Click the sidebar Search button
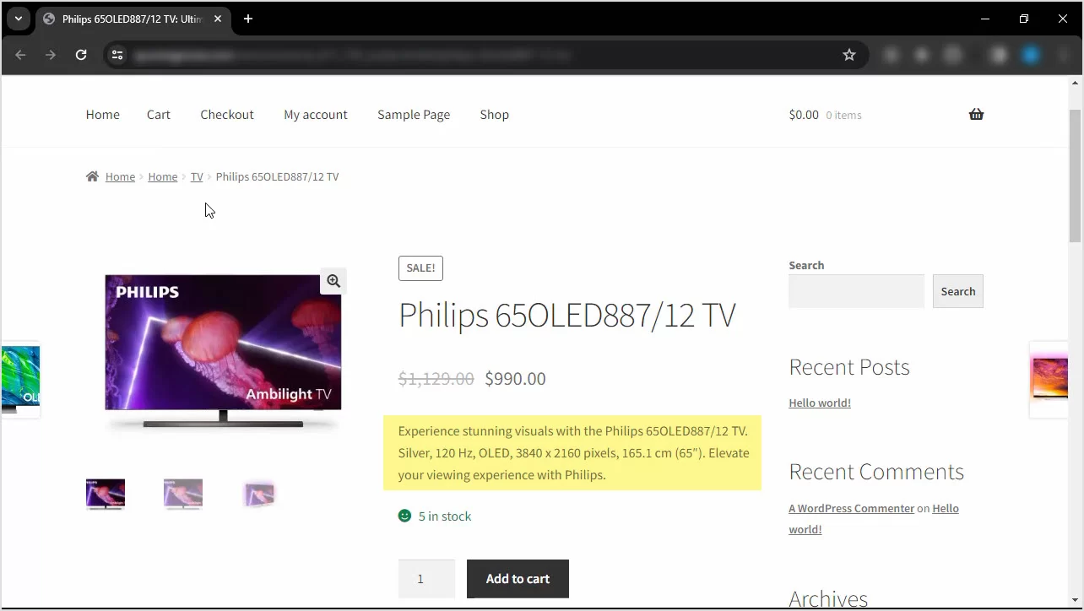The image size is (1084, 611). click(957, 291)
